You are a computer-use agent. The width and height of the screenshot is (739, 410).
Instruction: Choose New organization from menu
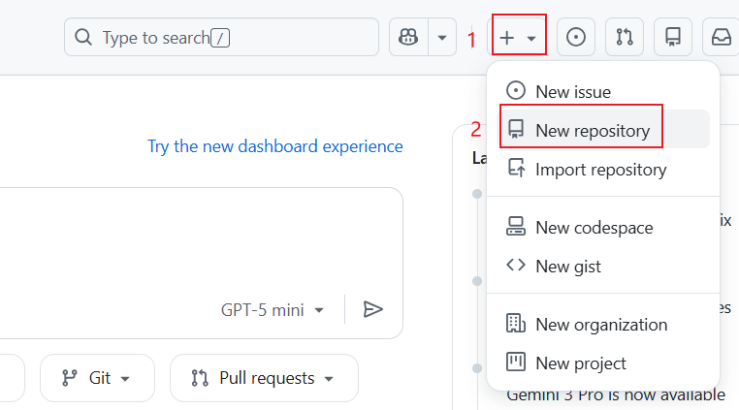pos(601,325)
